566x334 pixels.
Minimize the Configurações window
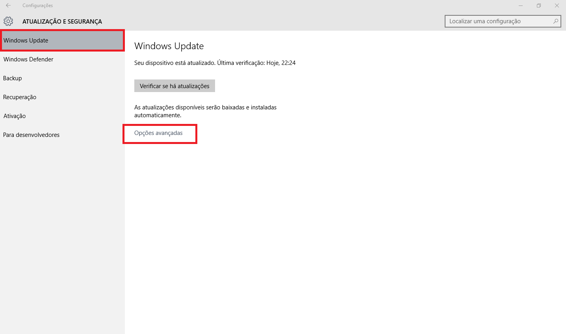point(521,6)
